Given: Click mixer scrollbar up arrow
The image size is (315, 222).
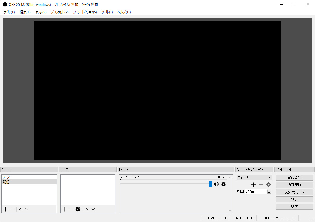Looking at the screenshot, I should [230, 177].
